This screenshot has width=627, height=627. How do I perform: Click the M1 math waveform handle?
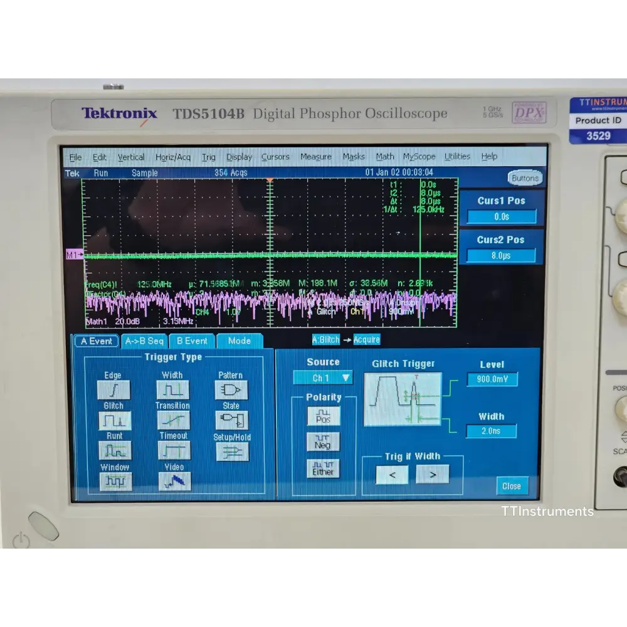point(75,255)
